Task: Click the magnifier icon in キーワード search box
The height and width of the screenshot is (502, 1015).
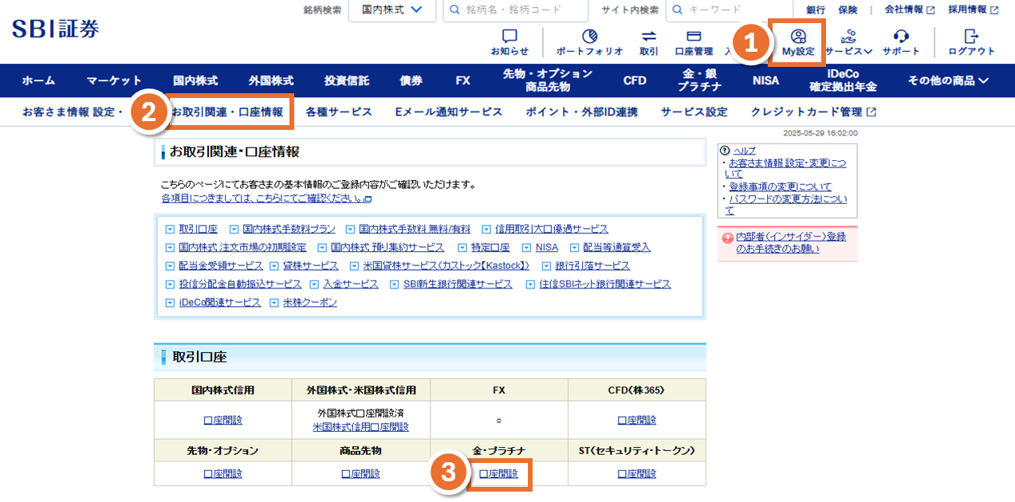Action: (677, 10)
